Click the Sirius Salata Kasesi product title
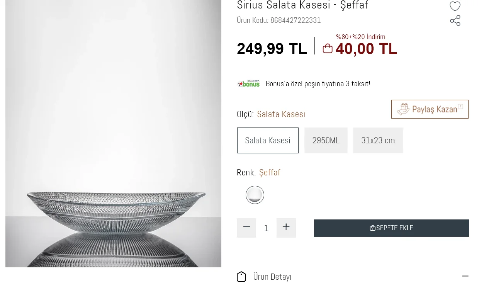The height and width of the screenshot is (294, 479). coord(302,5)
